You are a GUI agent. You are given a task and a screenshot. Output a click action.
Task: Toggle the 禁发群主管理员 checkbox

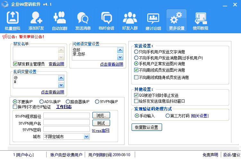click(x=15, y=64)
